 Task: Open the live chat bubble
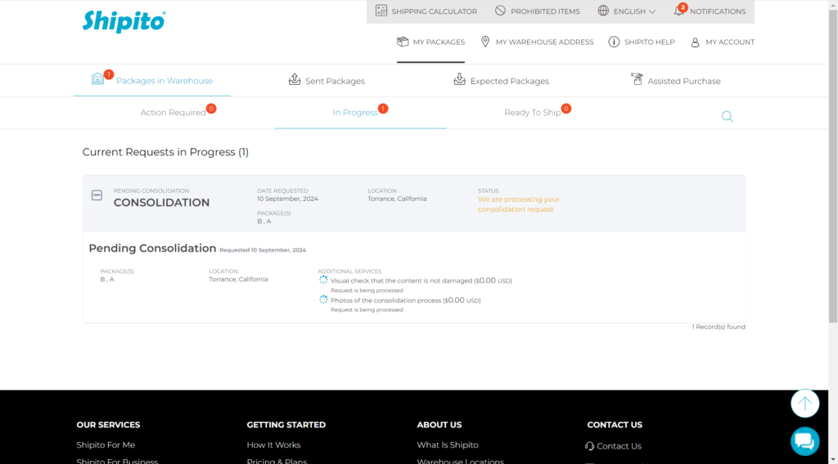click(x=805, y=442)
